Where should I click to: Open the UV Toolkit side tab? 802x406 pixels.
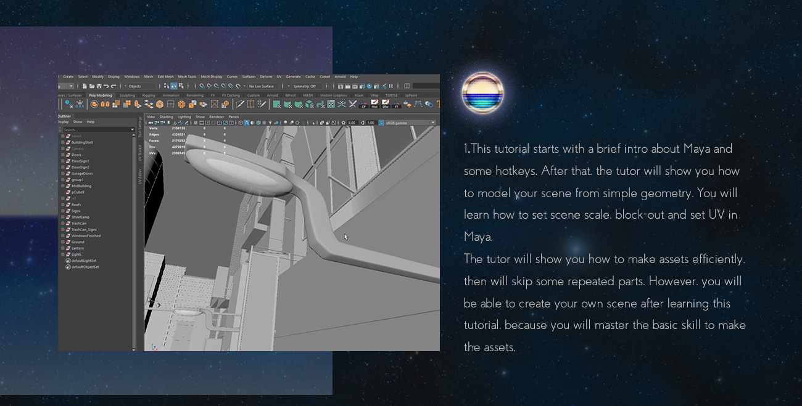click(x=140, y=153)
